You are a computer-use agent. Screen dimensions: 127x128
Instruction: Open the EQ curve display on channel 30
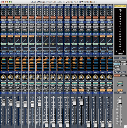tap(95, 48)
